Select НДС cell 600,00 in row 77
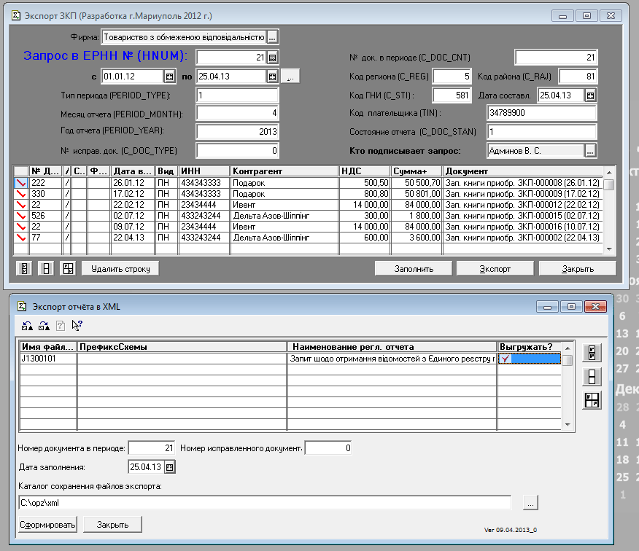Image resolution: width=639 pixels, height=551 pixels. 364,238
